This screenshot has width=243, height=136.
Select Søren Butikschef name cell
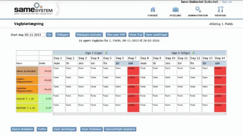pyautogui.click(x=27, y=71)
